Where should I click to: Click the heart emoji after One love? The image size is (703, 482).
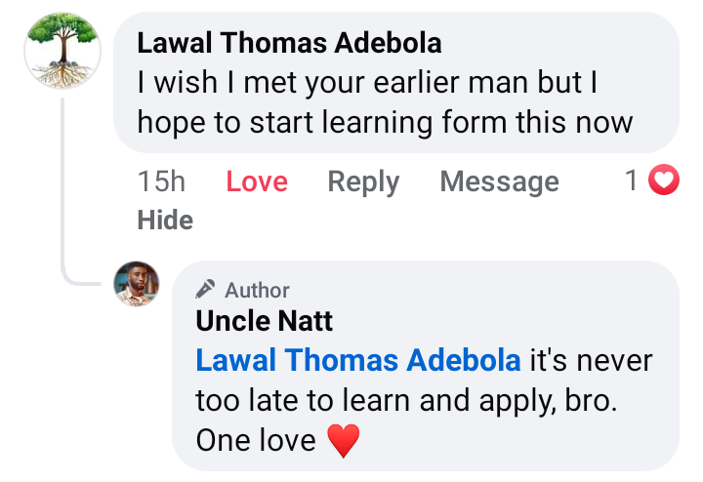[x=343, y=440]
